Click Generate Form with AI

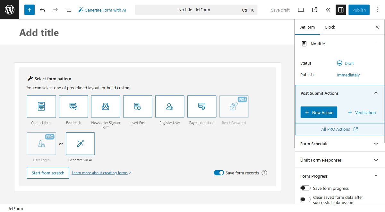coord(102,10)
